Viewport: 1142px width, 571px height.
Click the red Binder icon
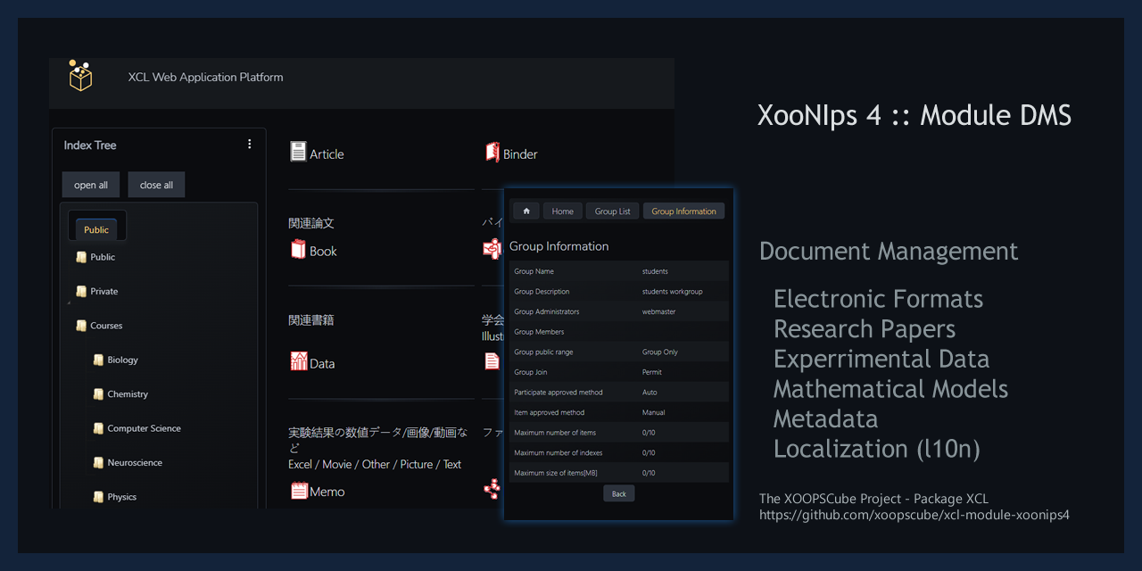(x=492, y=153)
